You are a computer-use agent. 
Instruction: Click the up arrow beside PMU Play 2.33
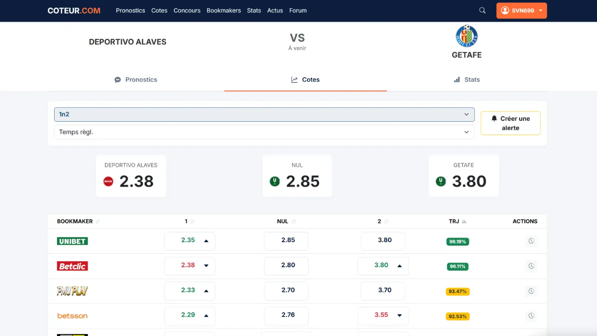[206, 291]
